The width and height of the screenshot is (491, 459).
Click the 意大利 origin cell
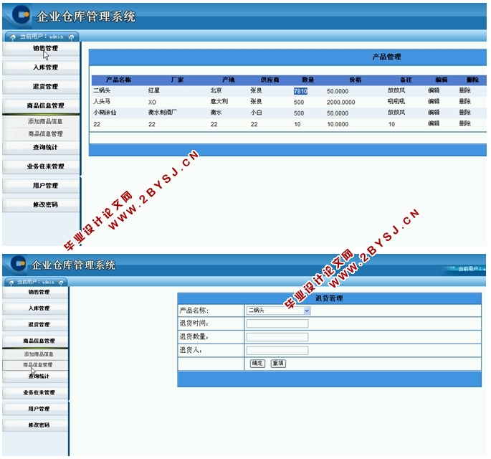tap(219, 102)
